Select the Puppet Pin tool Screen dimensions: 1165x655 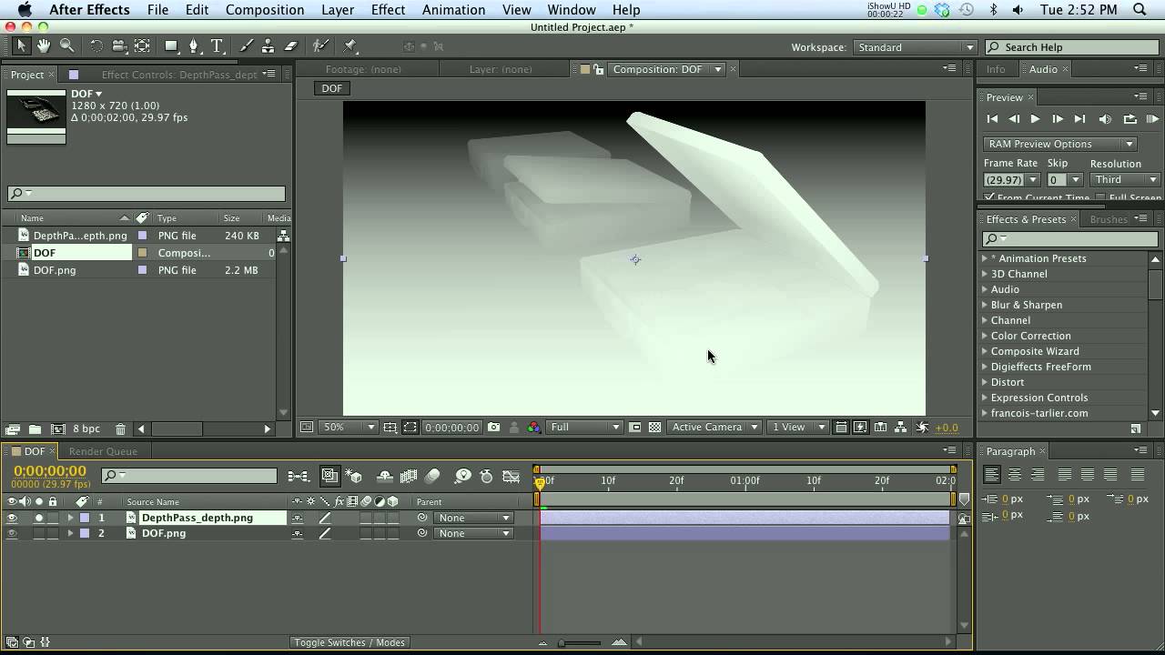350,45
